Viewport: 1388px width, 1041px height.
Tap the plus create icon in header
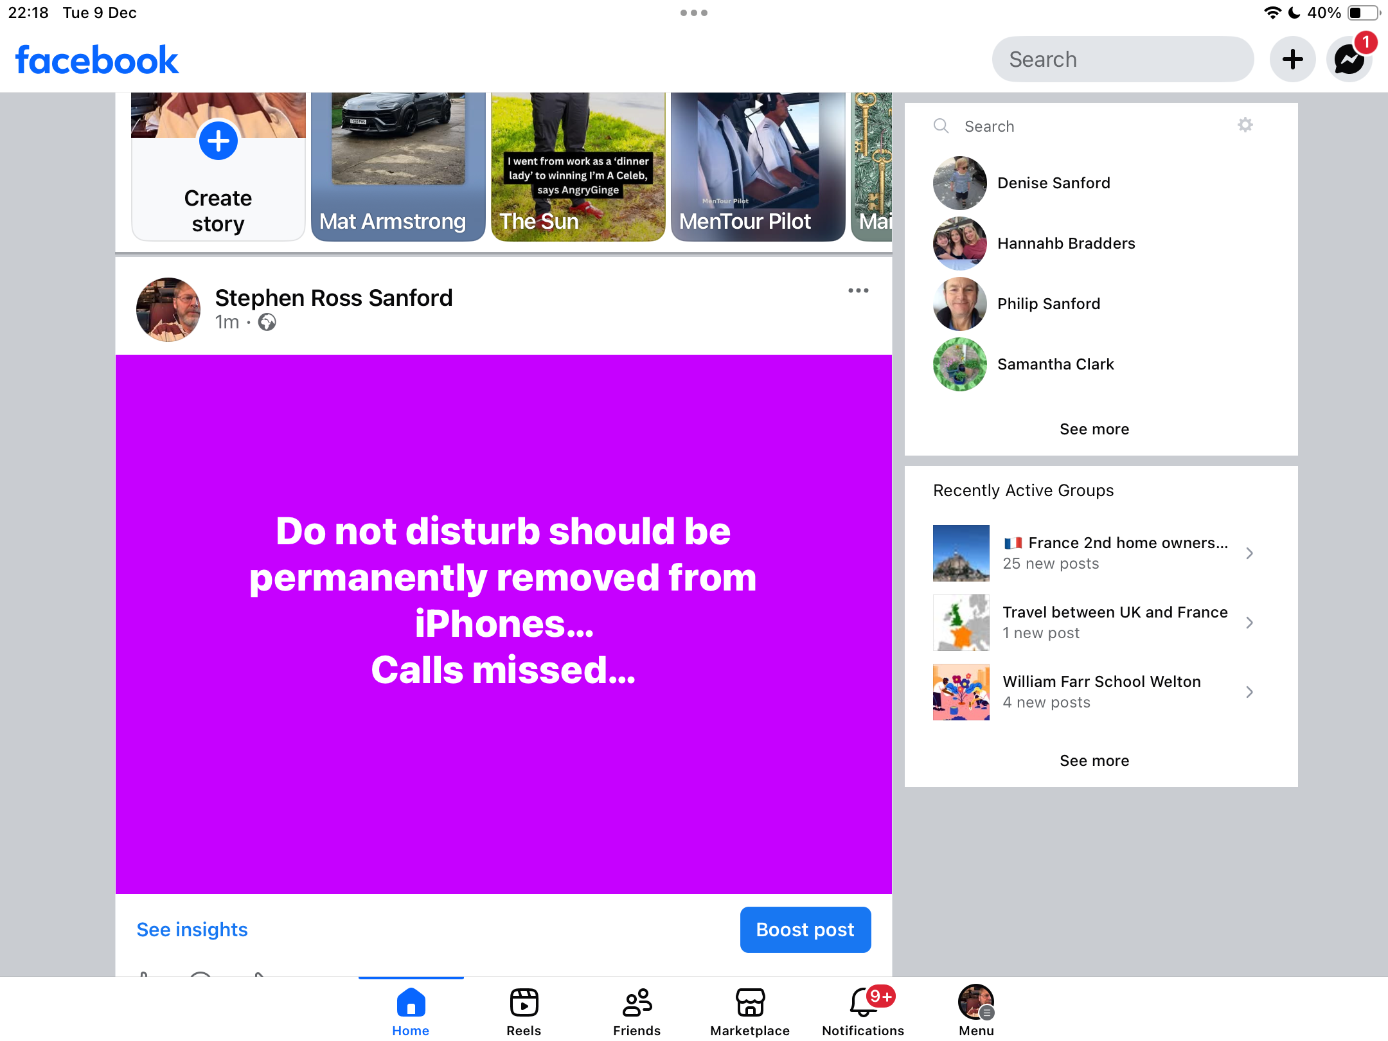tap(1292, 60)
